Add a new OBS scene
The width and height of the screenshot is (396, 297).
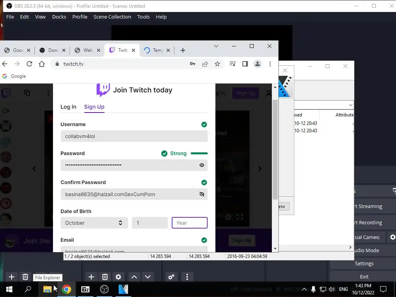[12, 277]
